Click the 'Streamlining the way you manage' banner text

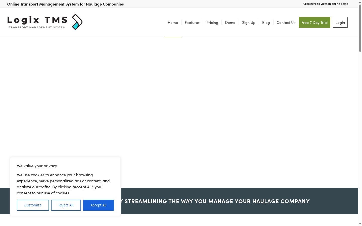(x=215, y=201)
